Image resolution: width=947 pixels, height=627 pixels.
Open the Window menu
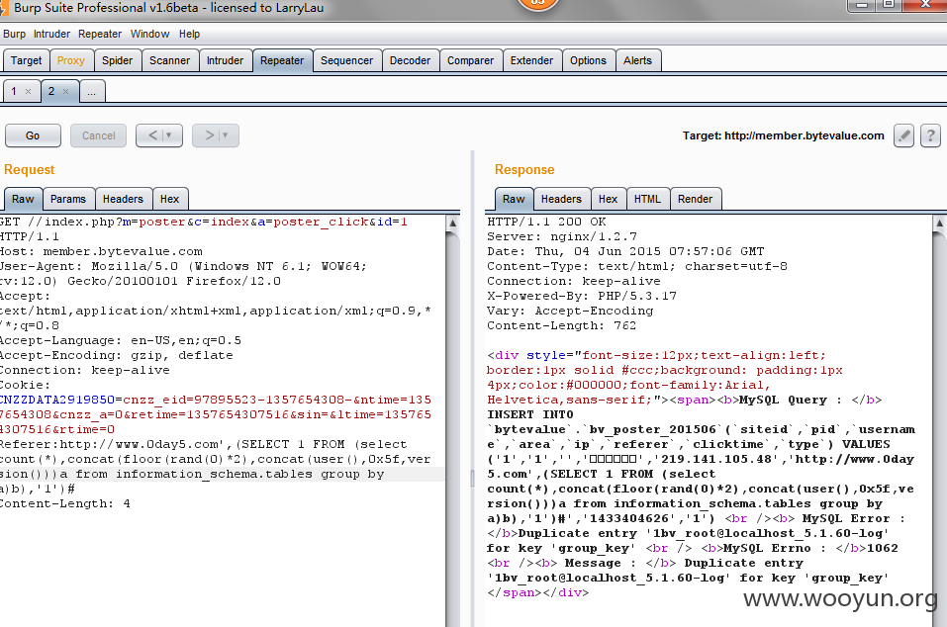tap(149, 34)
